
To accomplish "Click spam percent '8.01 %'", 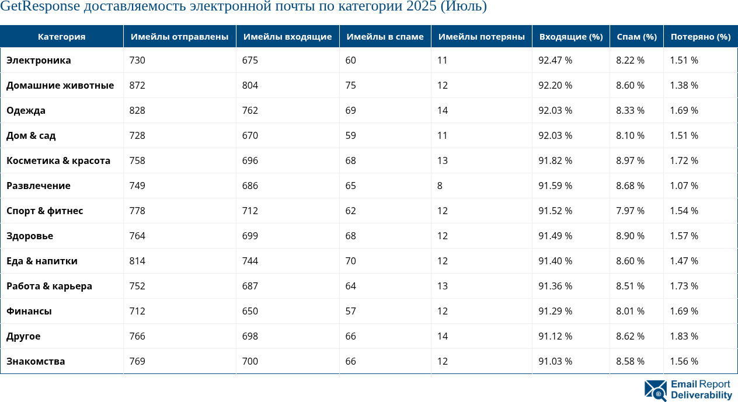I will (x=631, y=311).
